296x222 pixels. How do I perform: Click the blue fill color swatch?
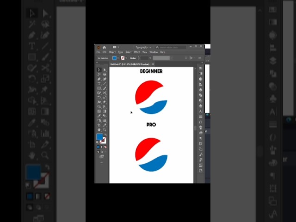click(x=99, y=137)
